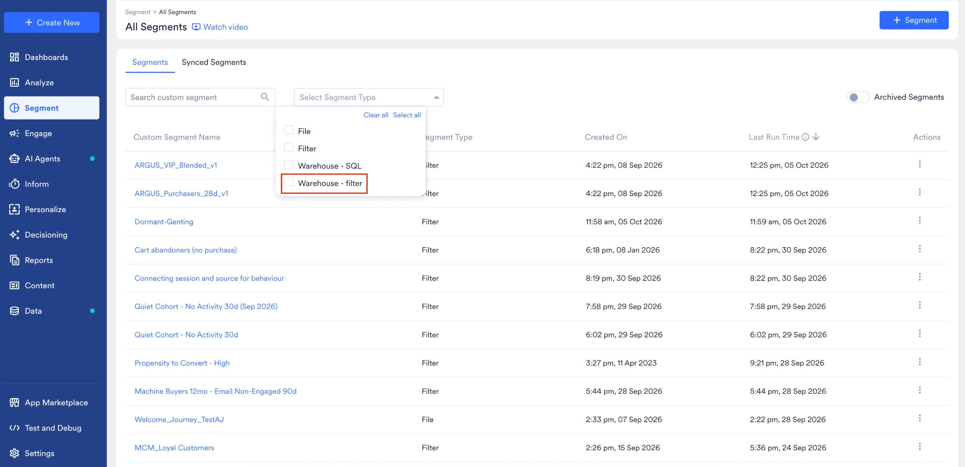Open the ARGUS_VIP_Blended_v1 segment
965x467 pixels.
[176, 165]
